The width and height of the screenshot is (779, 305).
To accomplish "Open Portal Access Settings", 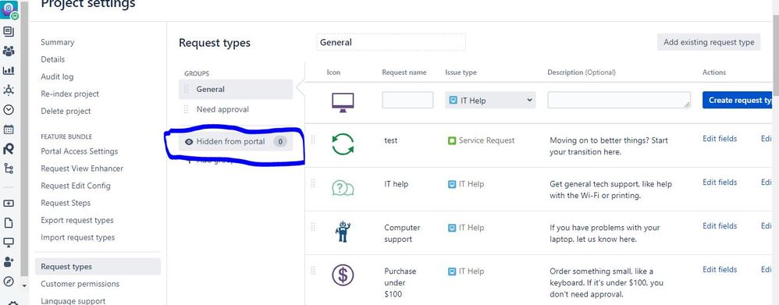I will 80,151.
